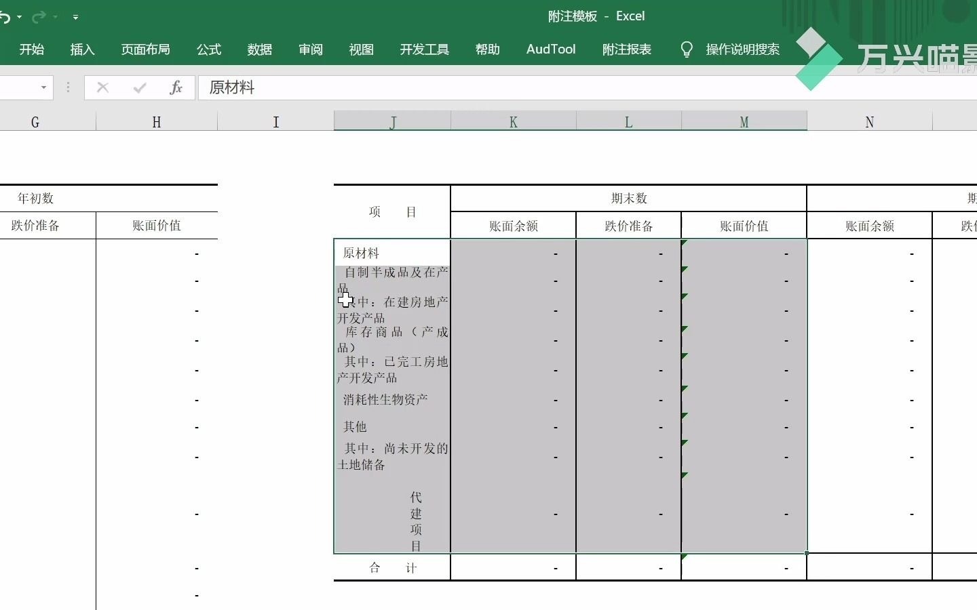Viewport: 977px width, 610px height.
Task: Click the formula bar showing 原材料
Action: coord(588,87)
